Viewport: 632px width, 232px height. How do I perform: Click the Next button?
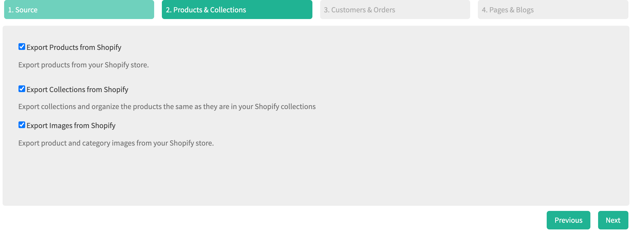point(613,220)
